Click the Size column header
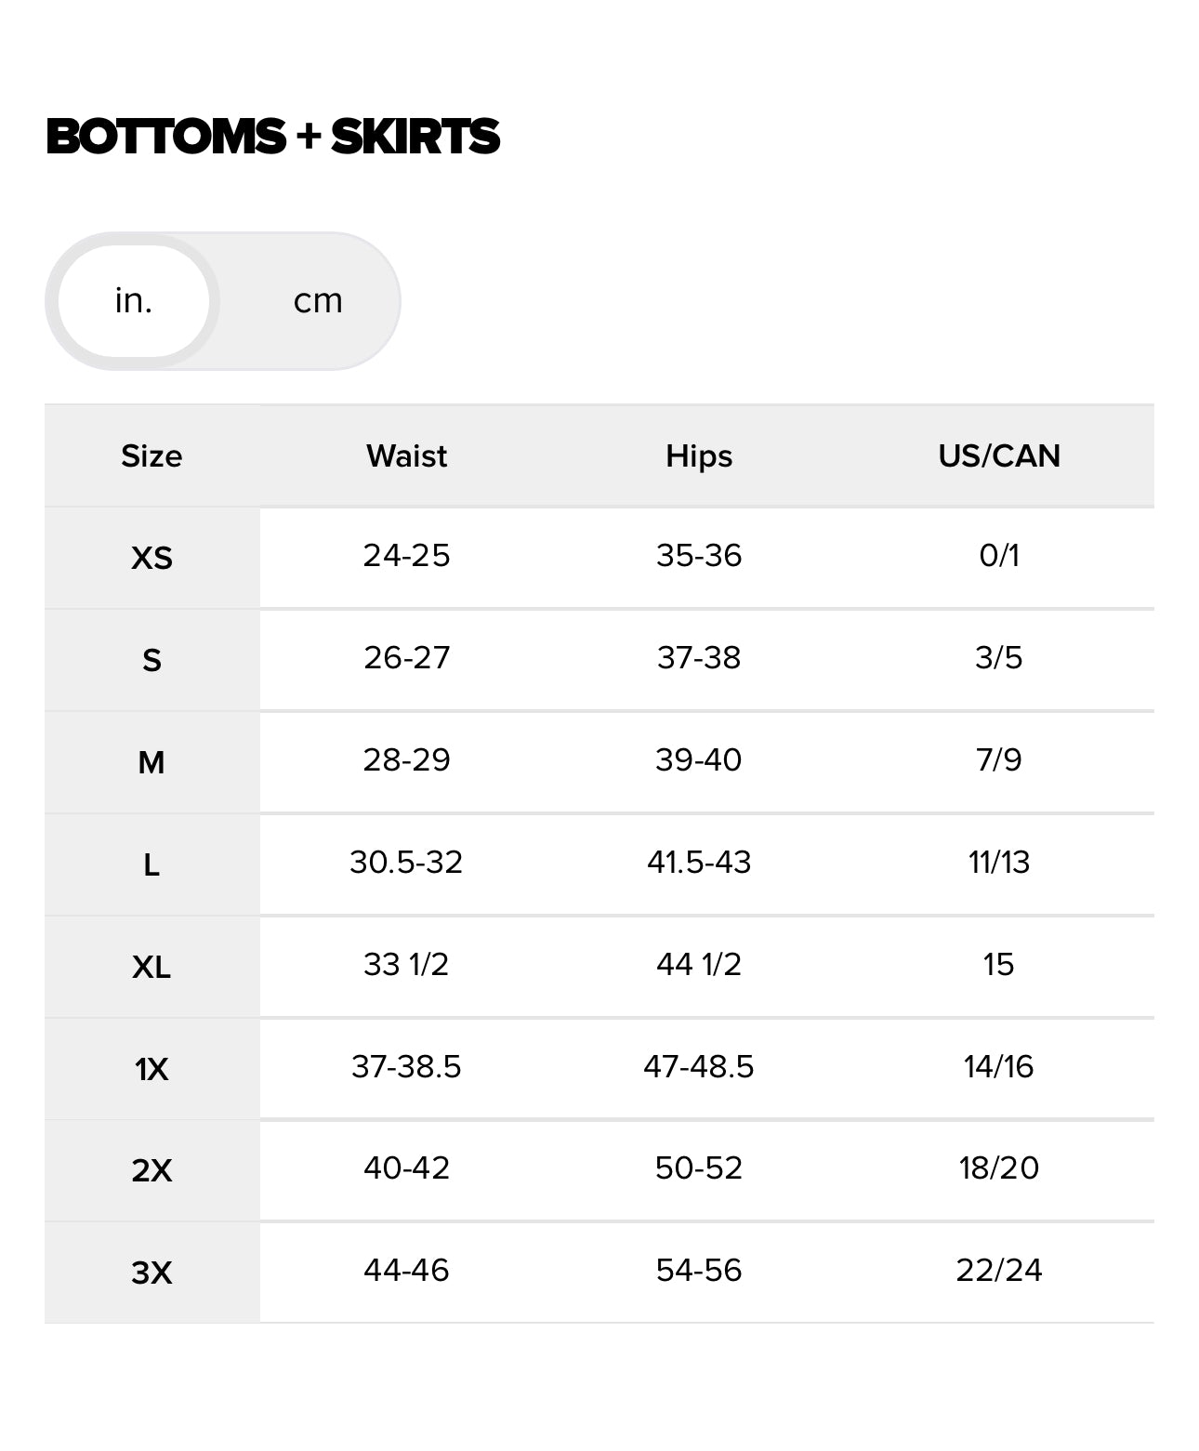 152,456
